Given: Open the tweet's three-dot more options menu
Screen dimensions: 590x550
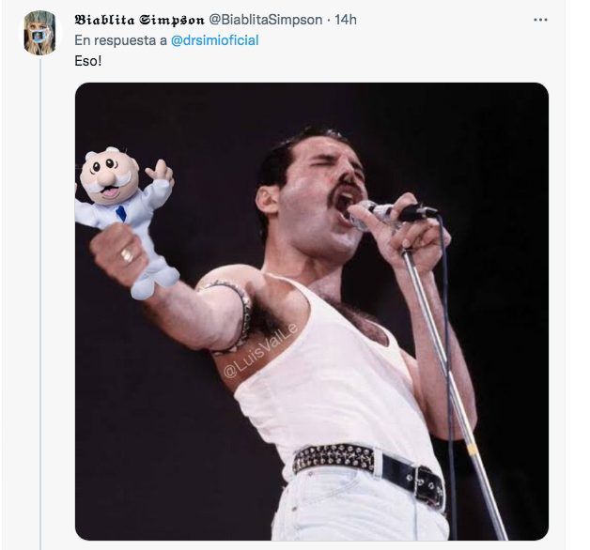Looking at the screenshot, I should point(540,20).
